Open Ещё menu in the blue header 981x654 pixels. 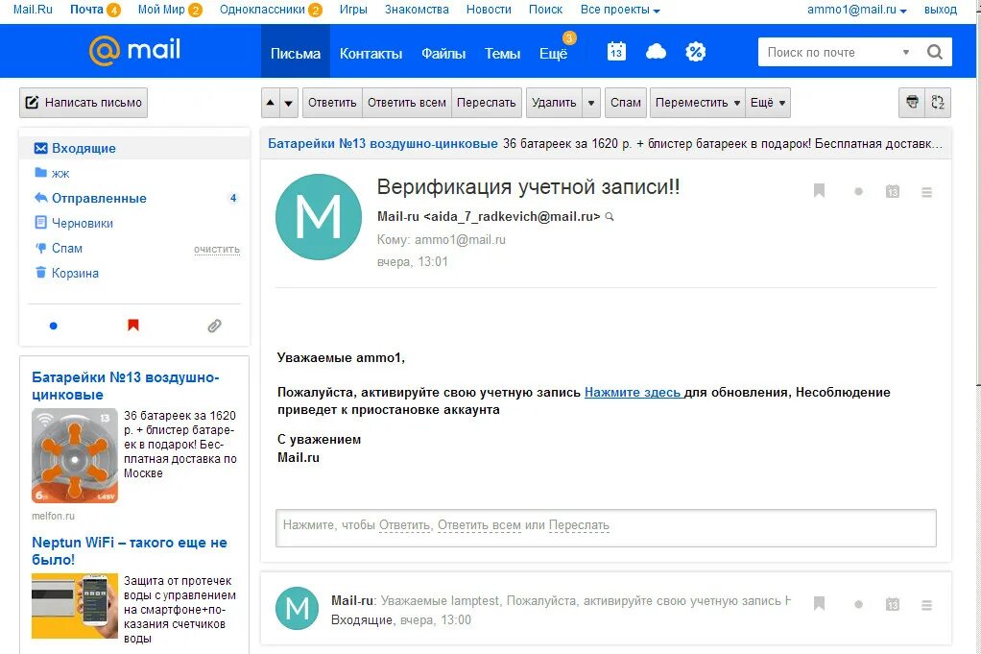554,53
